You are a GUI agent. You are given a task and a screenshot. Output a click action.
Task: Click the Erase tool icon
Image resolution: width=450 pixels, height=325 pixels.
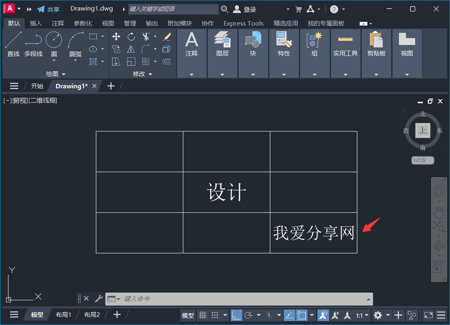point(166,36)
